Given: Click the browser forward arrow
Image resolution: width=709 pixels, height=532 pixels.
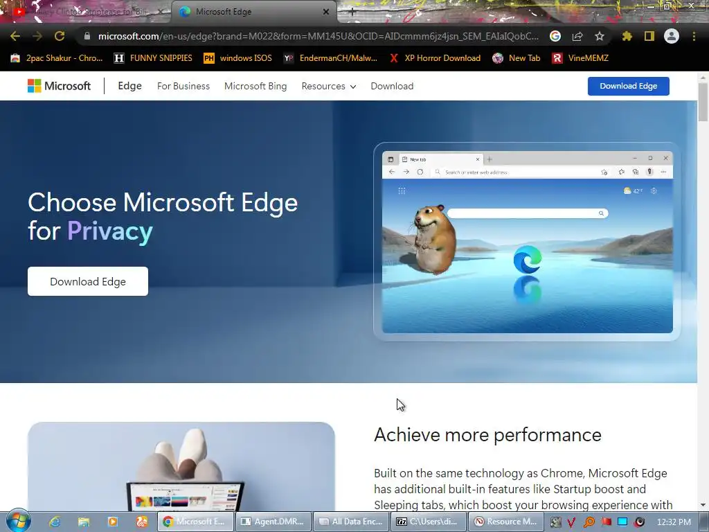Looking at the screenshot, I should pos(37,36).
